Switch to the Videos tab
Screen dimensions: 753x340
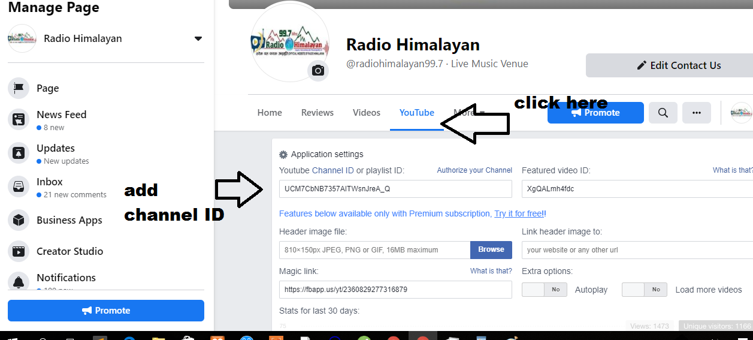367,112
